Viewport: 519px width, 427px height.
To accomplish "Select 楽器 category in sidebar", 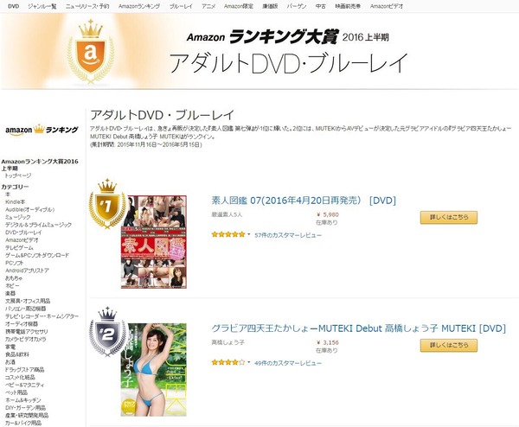I will (10, 293).
